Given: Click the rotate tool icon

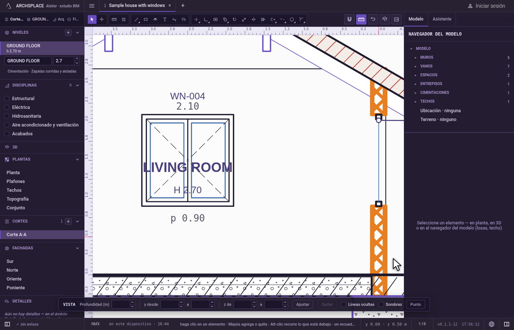Looking at the screenshot, I should [x=235, y=19].
